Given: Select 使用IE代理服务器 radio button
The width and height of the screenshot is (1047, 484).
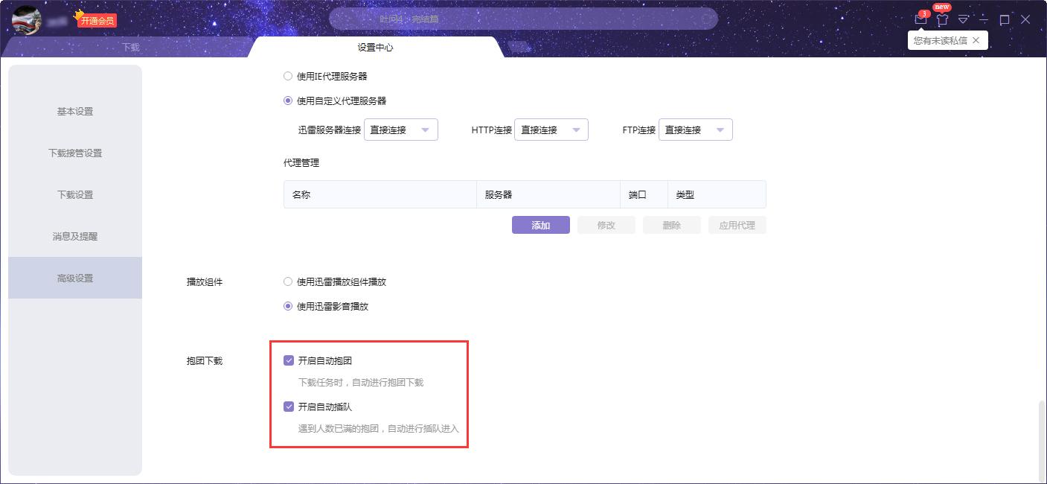Looking at the screenshot, I should click(287, 75).
